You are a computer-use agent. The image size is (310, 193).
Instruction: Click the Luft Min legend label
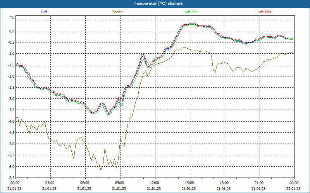(x=191, y=12)
